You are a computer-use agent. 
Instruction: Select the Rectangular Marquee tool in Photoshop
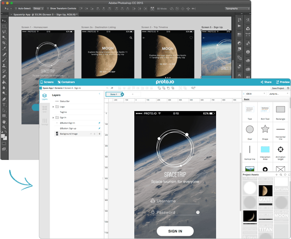point(4,27)
